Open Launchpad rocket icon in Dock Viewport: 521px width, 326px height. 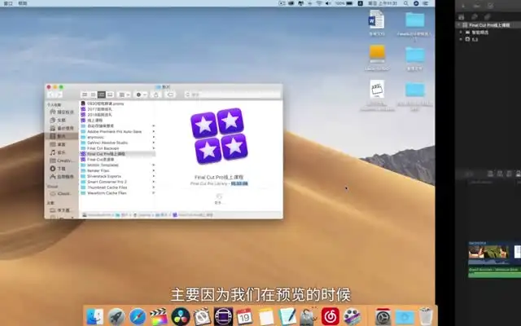pyautogui.click(x=116, y=315)
